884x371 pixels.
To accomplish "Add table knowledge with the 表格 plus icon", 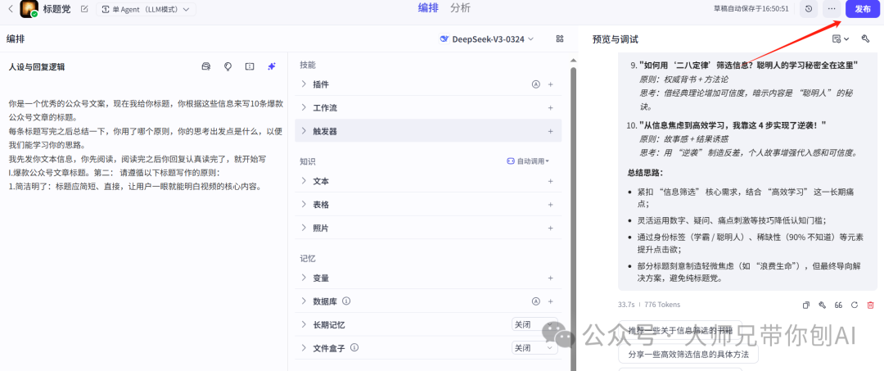I will click(551, 205).
